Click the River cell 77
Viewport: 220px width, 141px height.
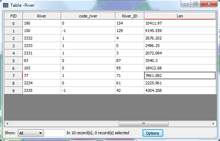42,76
